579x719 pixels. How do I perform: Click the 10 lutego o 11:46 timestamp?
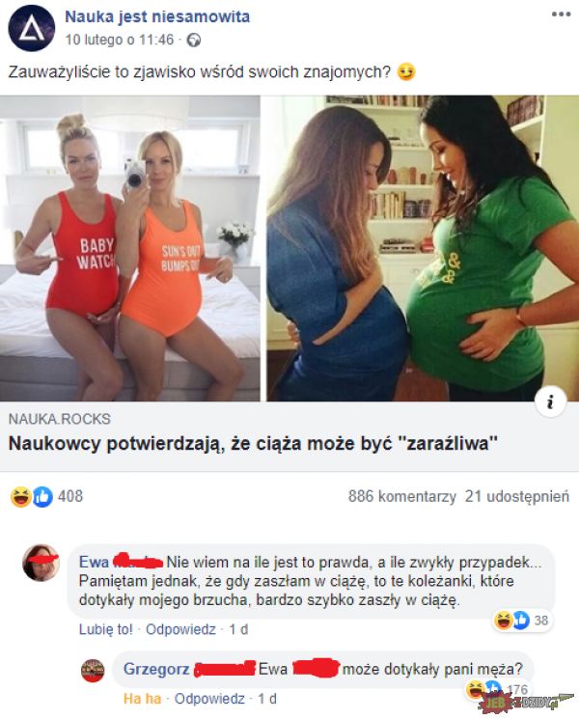pyautogui.click(x=120, y=40)
